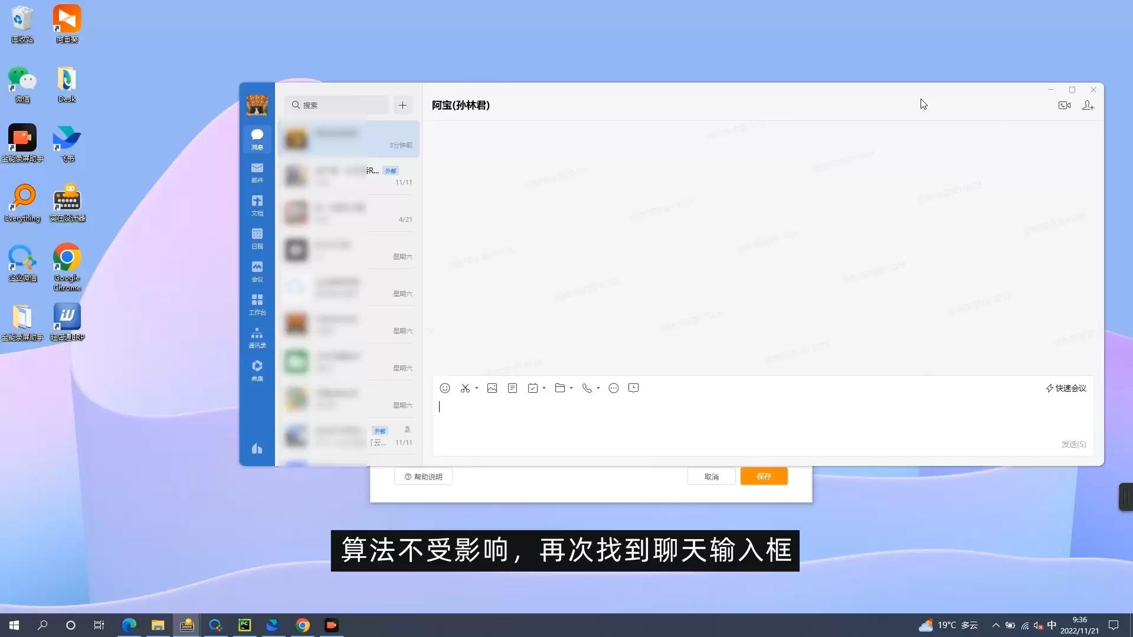Viewport: 1133px width, 637px height.
Task: Click the image send icon
Action: (x=492, y=388)
